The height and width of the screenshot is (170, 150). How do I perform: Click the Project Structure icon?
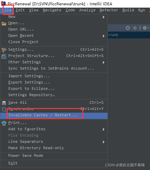coord(4,56)
